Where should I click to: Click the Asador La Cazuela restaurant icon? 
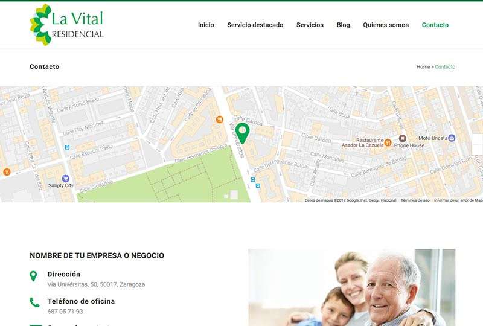click(x=388, y=142)
